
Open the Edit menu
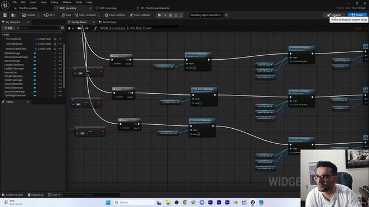(23, 2)
